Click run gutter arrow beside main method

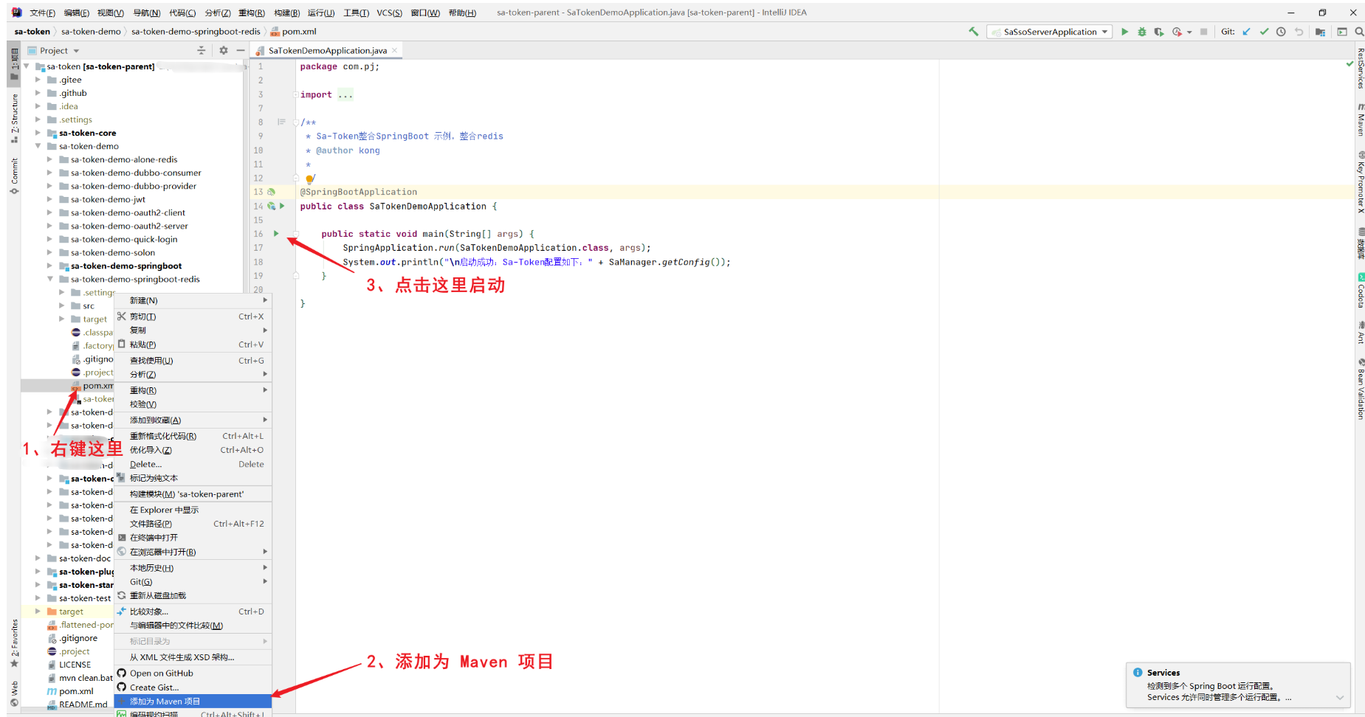pyautogui.click(x=276, y=234)
